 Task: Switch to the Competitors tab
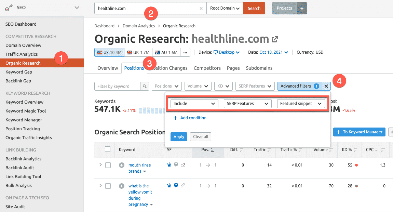(207, 68)
